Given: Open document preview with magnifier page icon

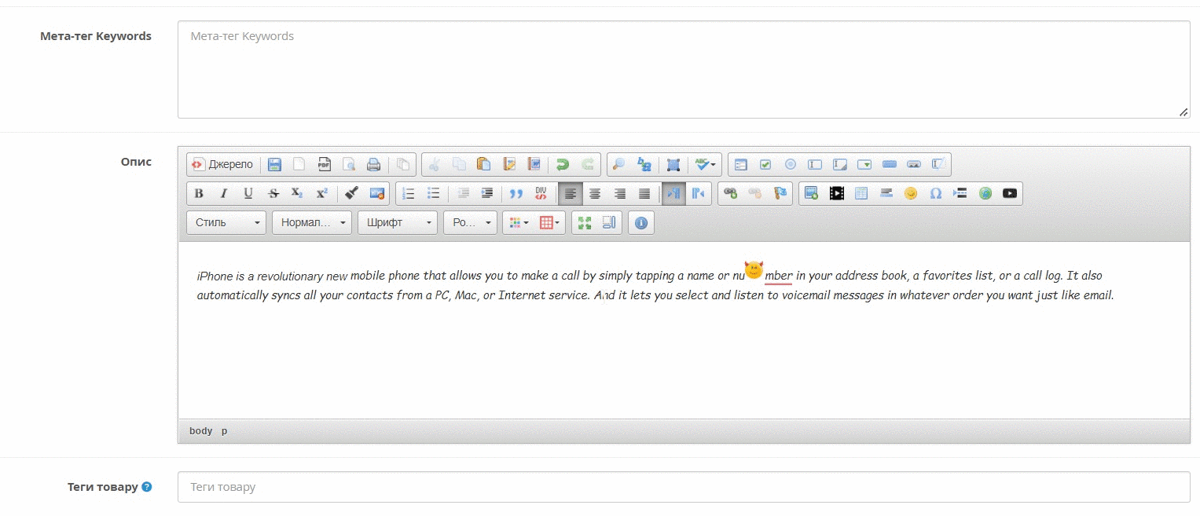Looking at the screenshot, I should (349, 164).
